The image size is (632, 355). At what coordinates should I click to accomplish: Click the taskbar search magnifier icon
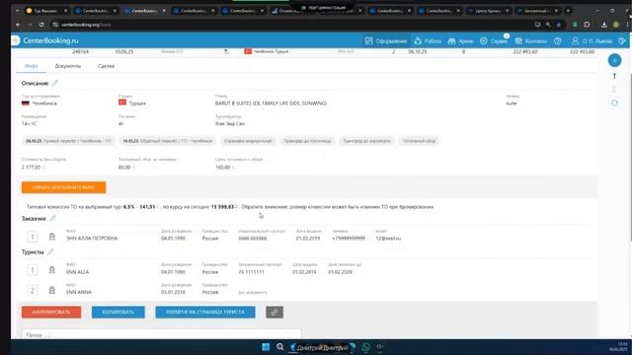pyautogui.click(x=280, y=347)
